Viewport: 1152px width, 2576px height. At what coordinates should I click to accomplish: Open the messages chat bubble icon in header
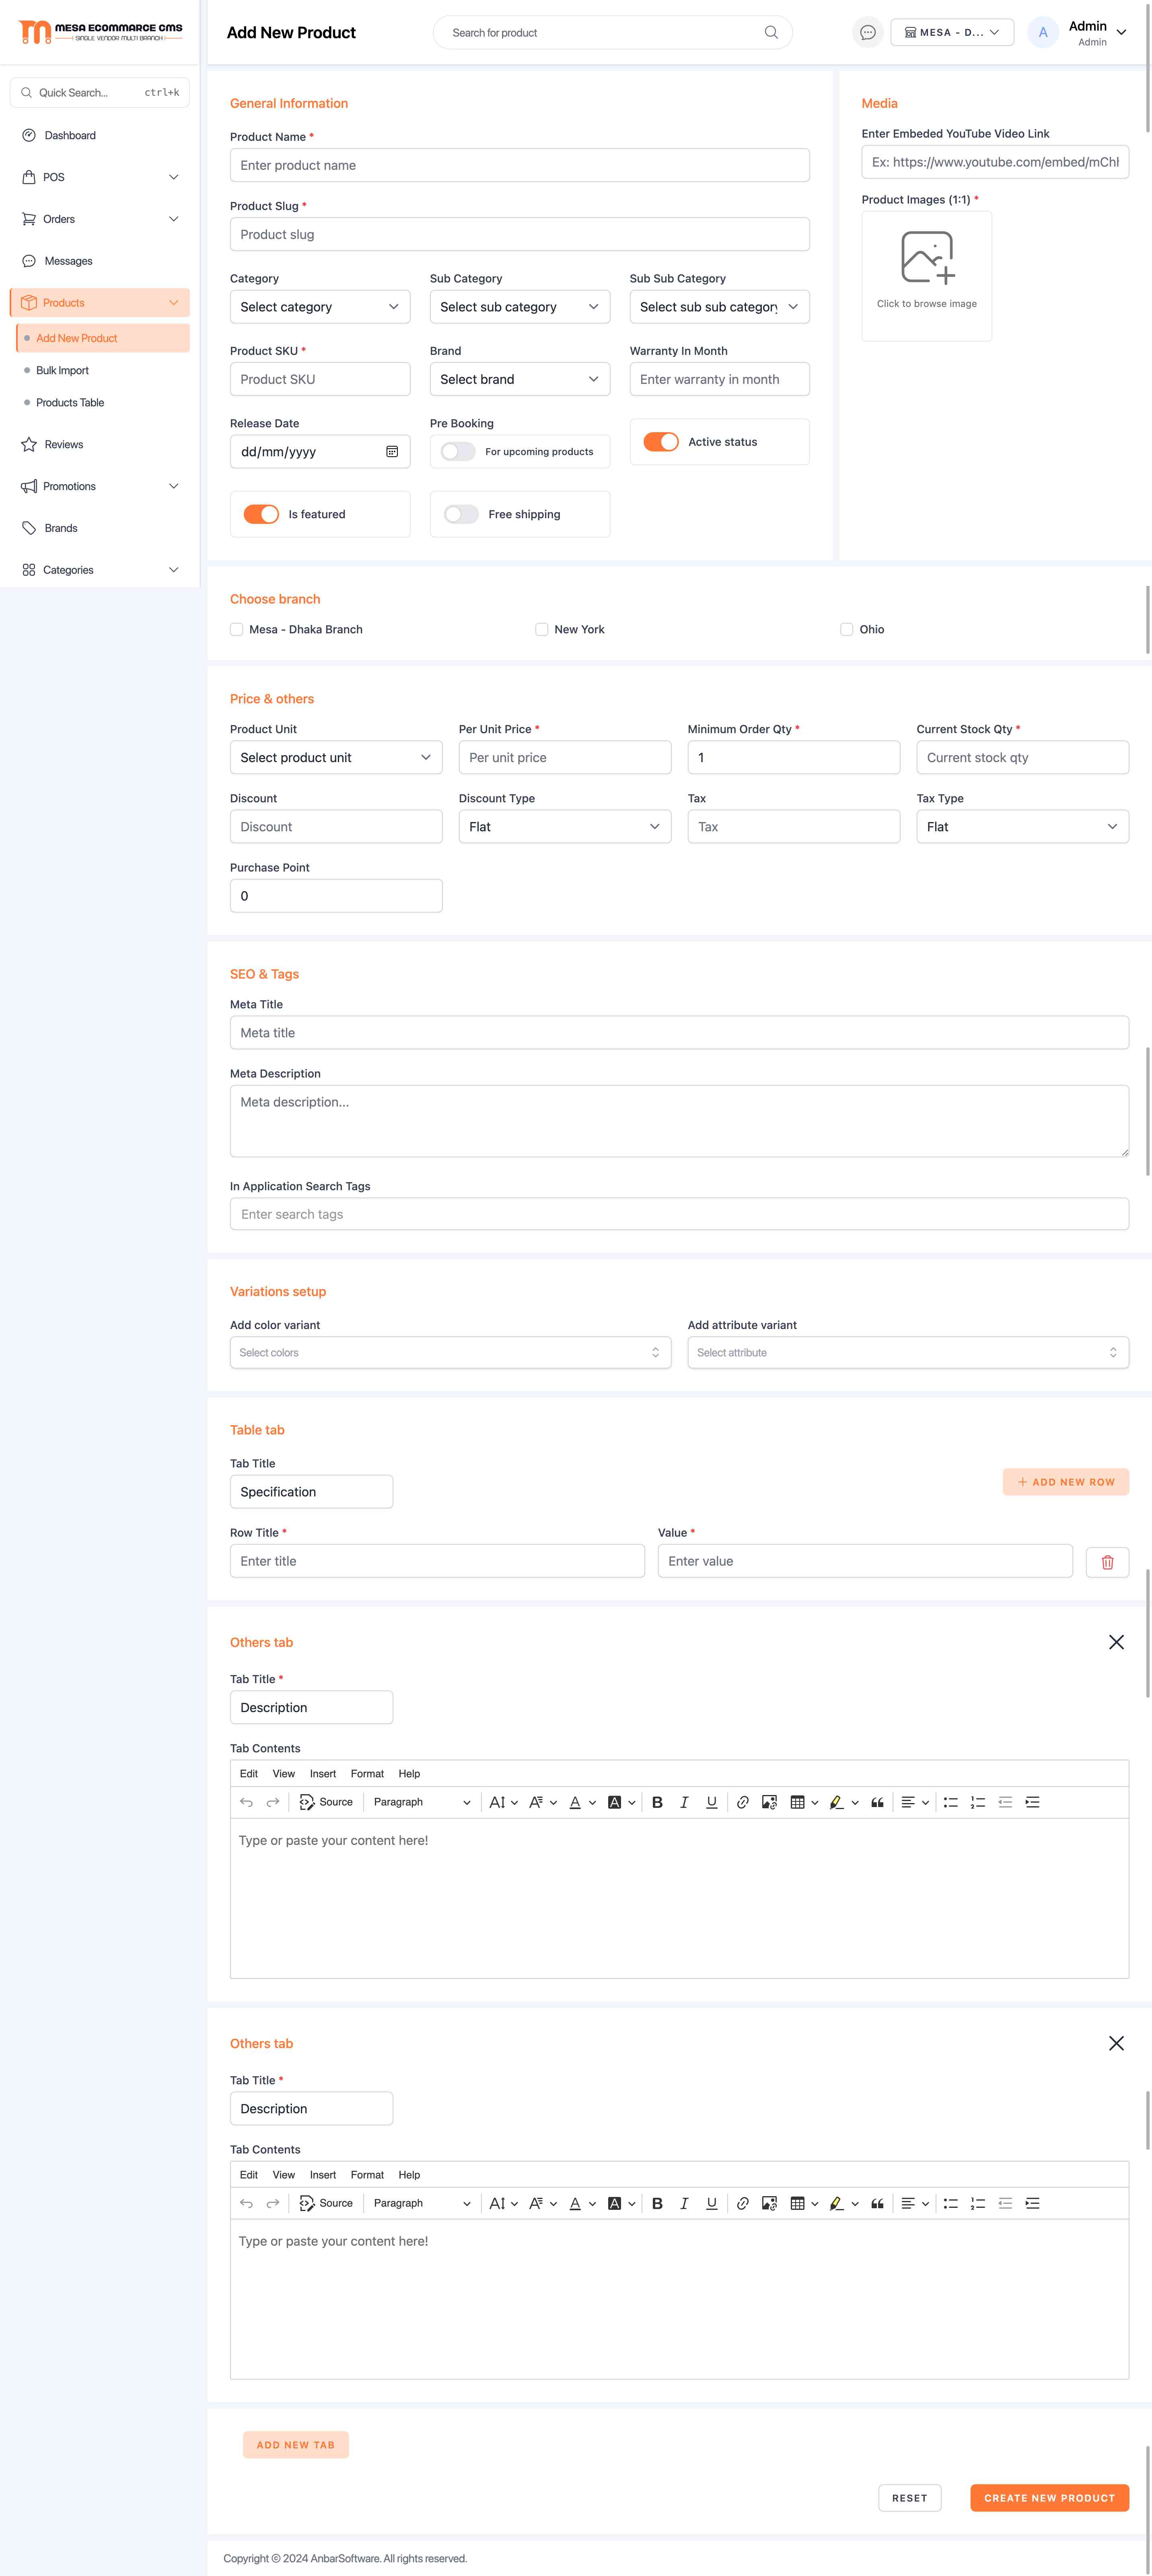tap(868, 32)
